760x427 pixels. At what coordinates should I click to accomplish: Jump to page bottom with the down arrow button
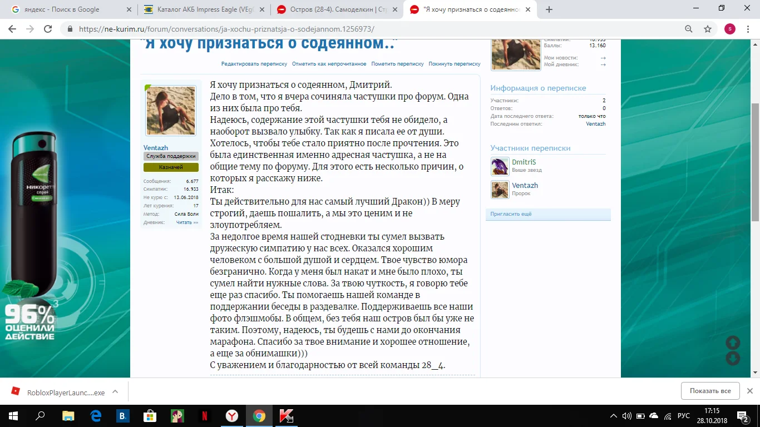pos(733,359)
